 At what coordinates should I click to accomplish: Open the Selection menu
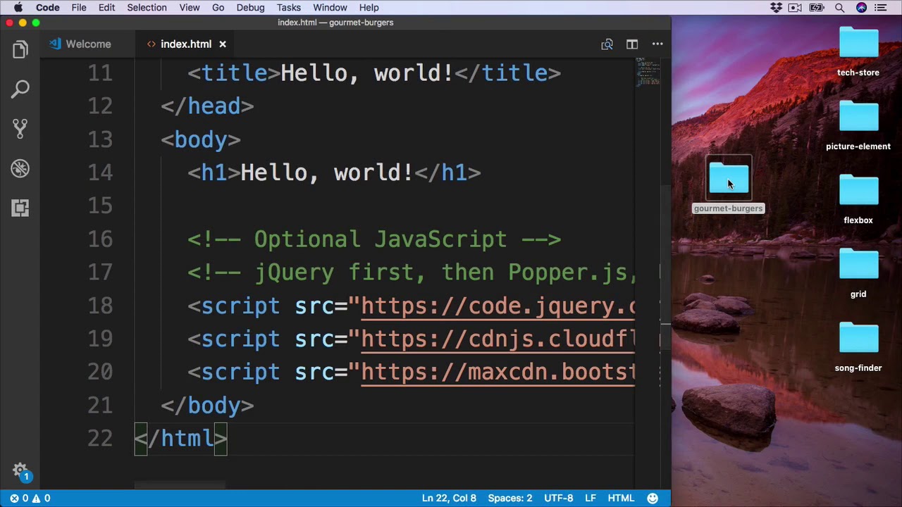point(147,8)
